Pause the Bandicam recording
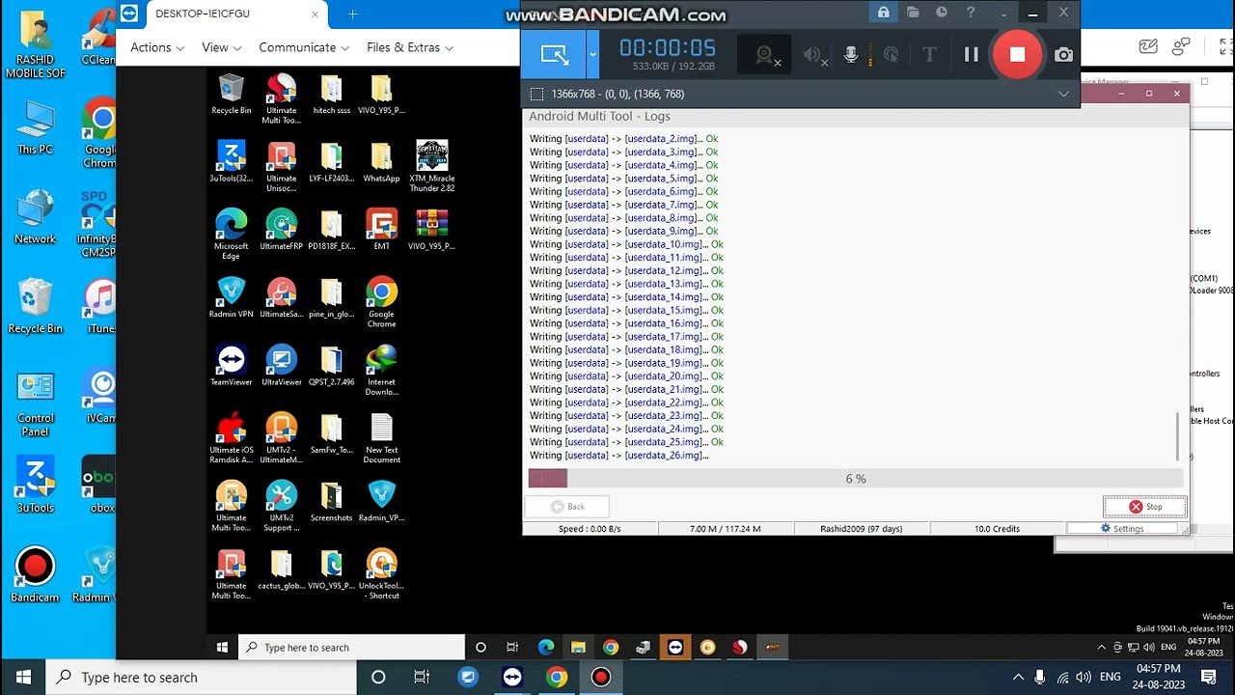The width and height of the screenshot is (1235, 695). tap(972, 55)
